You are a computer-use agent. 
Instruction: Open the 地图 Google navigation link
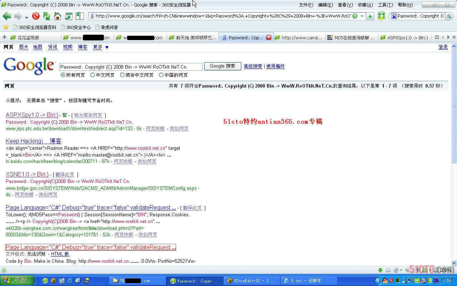37,47
